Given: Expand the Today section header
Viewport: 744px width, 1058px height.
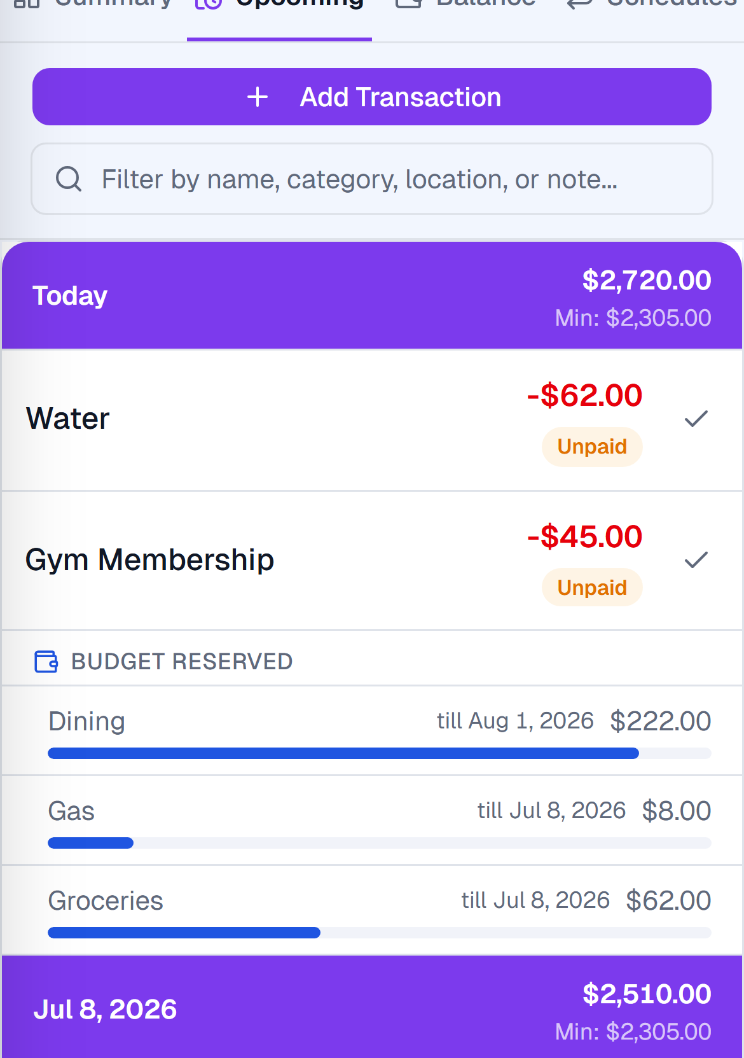Looking at the screenshot, I should (x=372, y=296).
